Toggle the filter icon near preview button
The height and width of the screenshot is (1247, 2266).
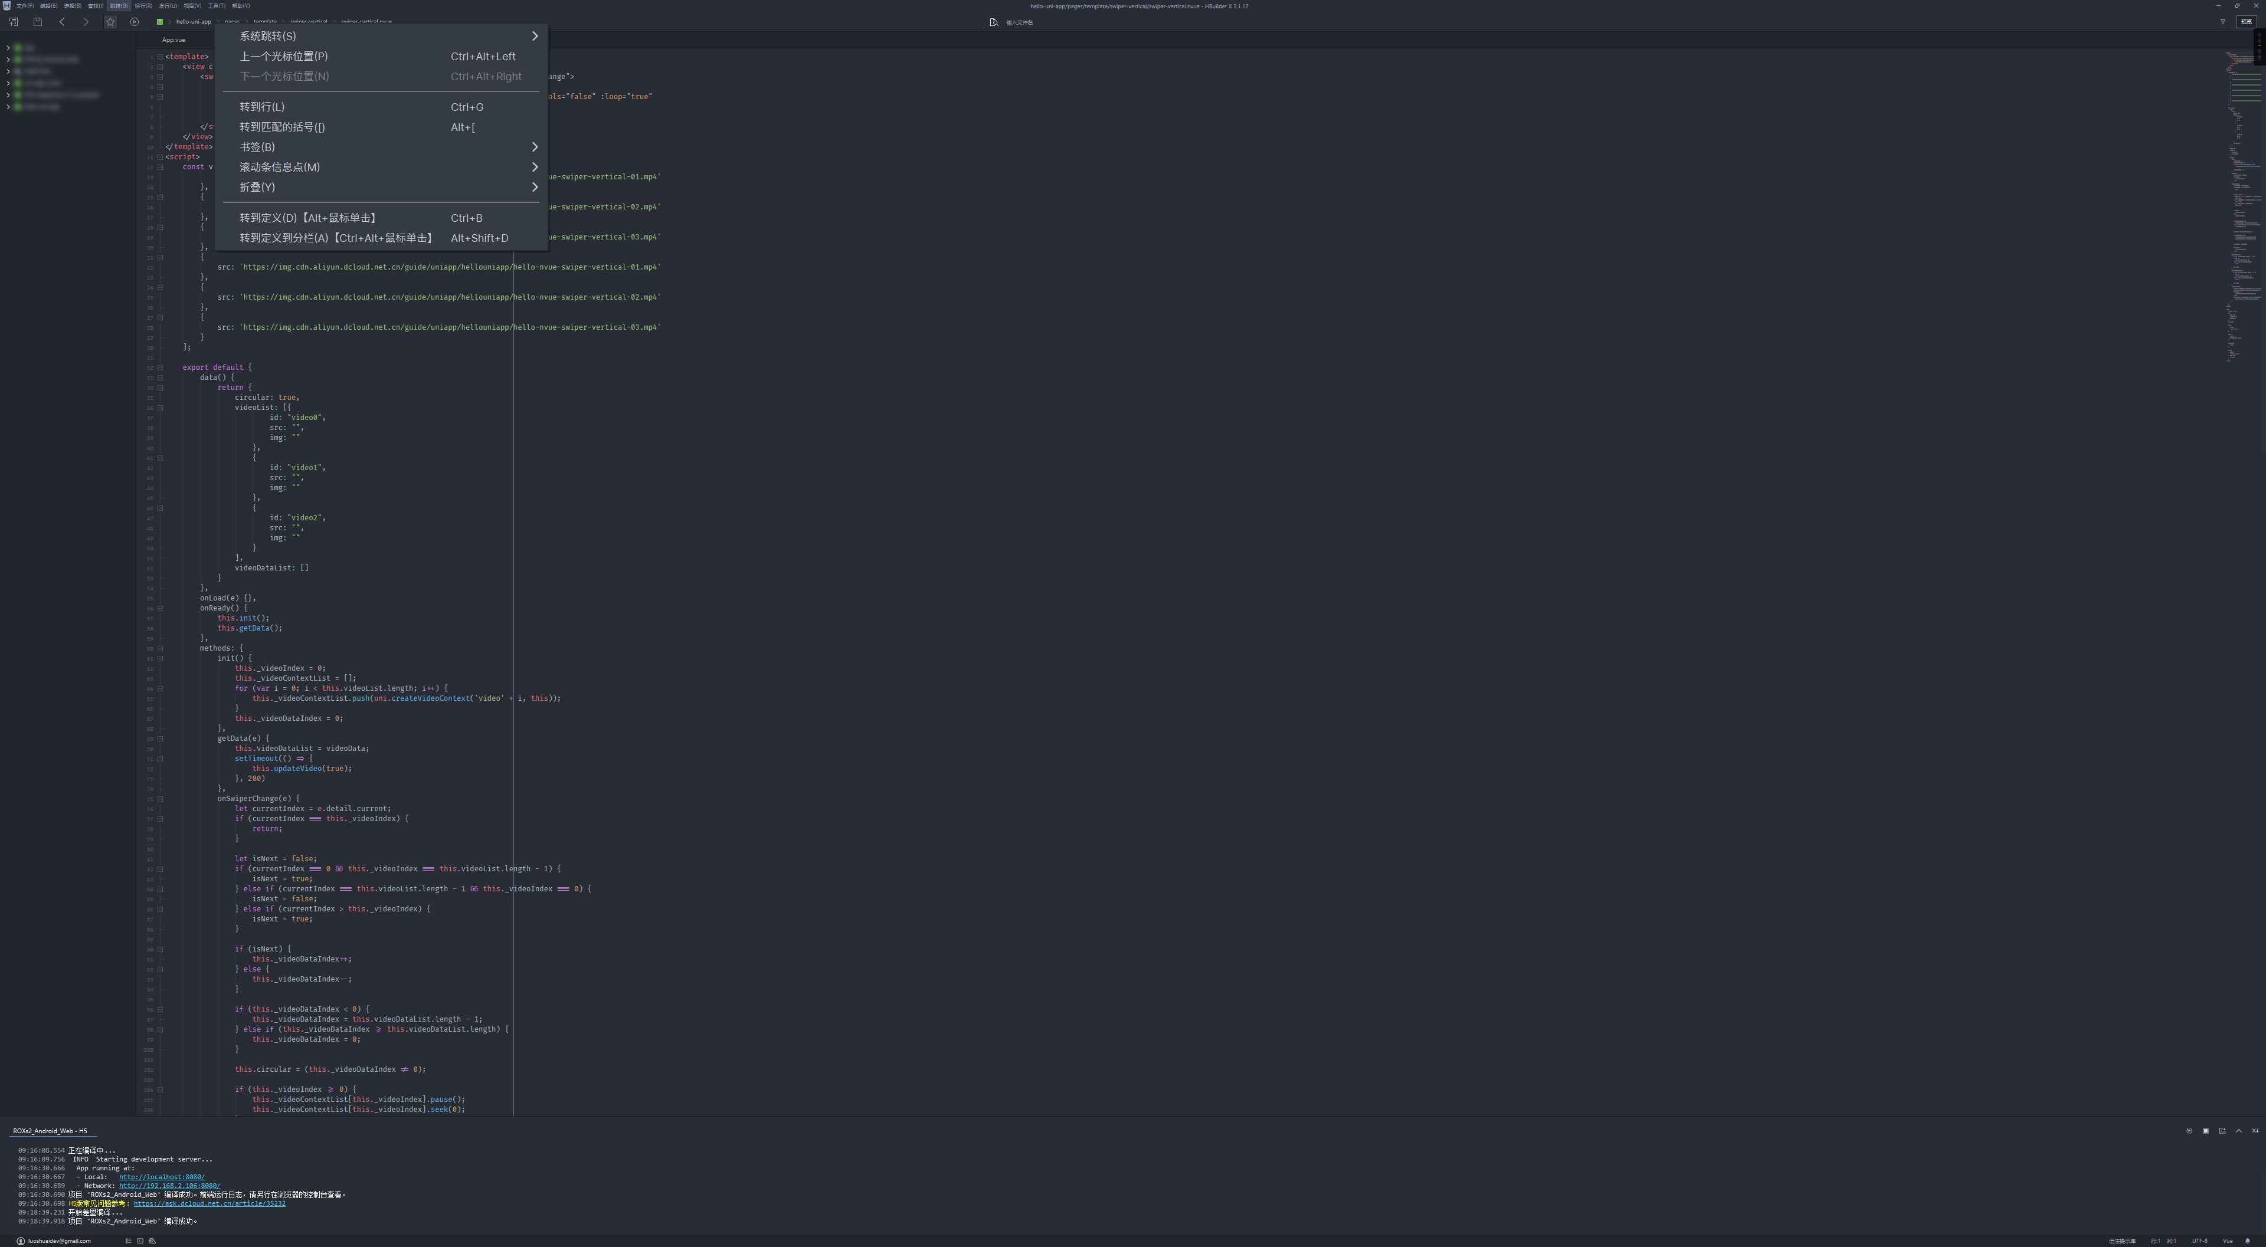[2223, 22]
